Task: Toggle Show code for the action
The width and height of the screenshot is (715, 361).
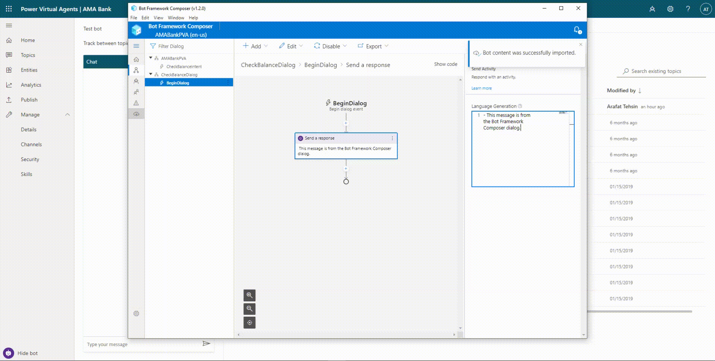Action: [x=445, y=64]
